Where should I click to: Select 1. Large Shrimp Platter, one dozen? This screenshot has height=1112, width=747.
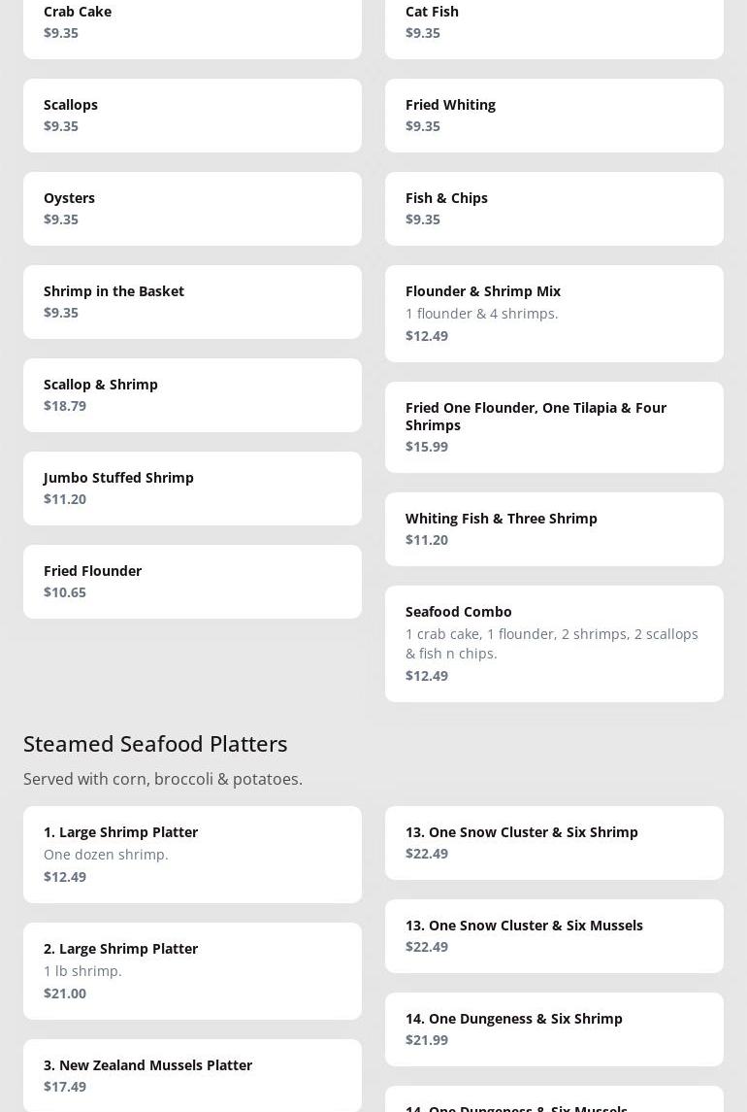192,855
